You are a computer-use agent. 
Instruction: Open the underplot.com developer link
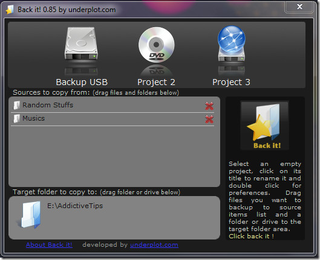click(x=154, y=245)
